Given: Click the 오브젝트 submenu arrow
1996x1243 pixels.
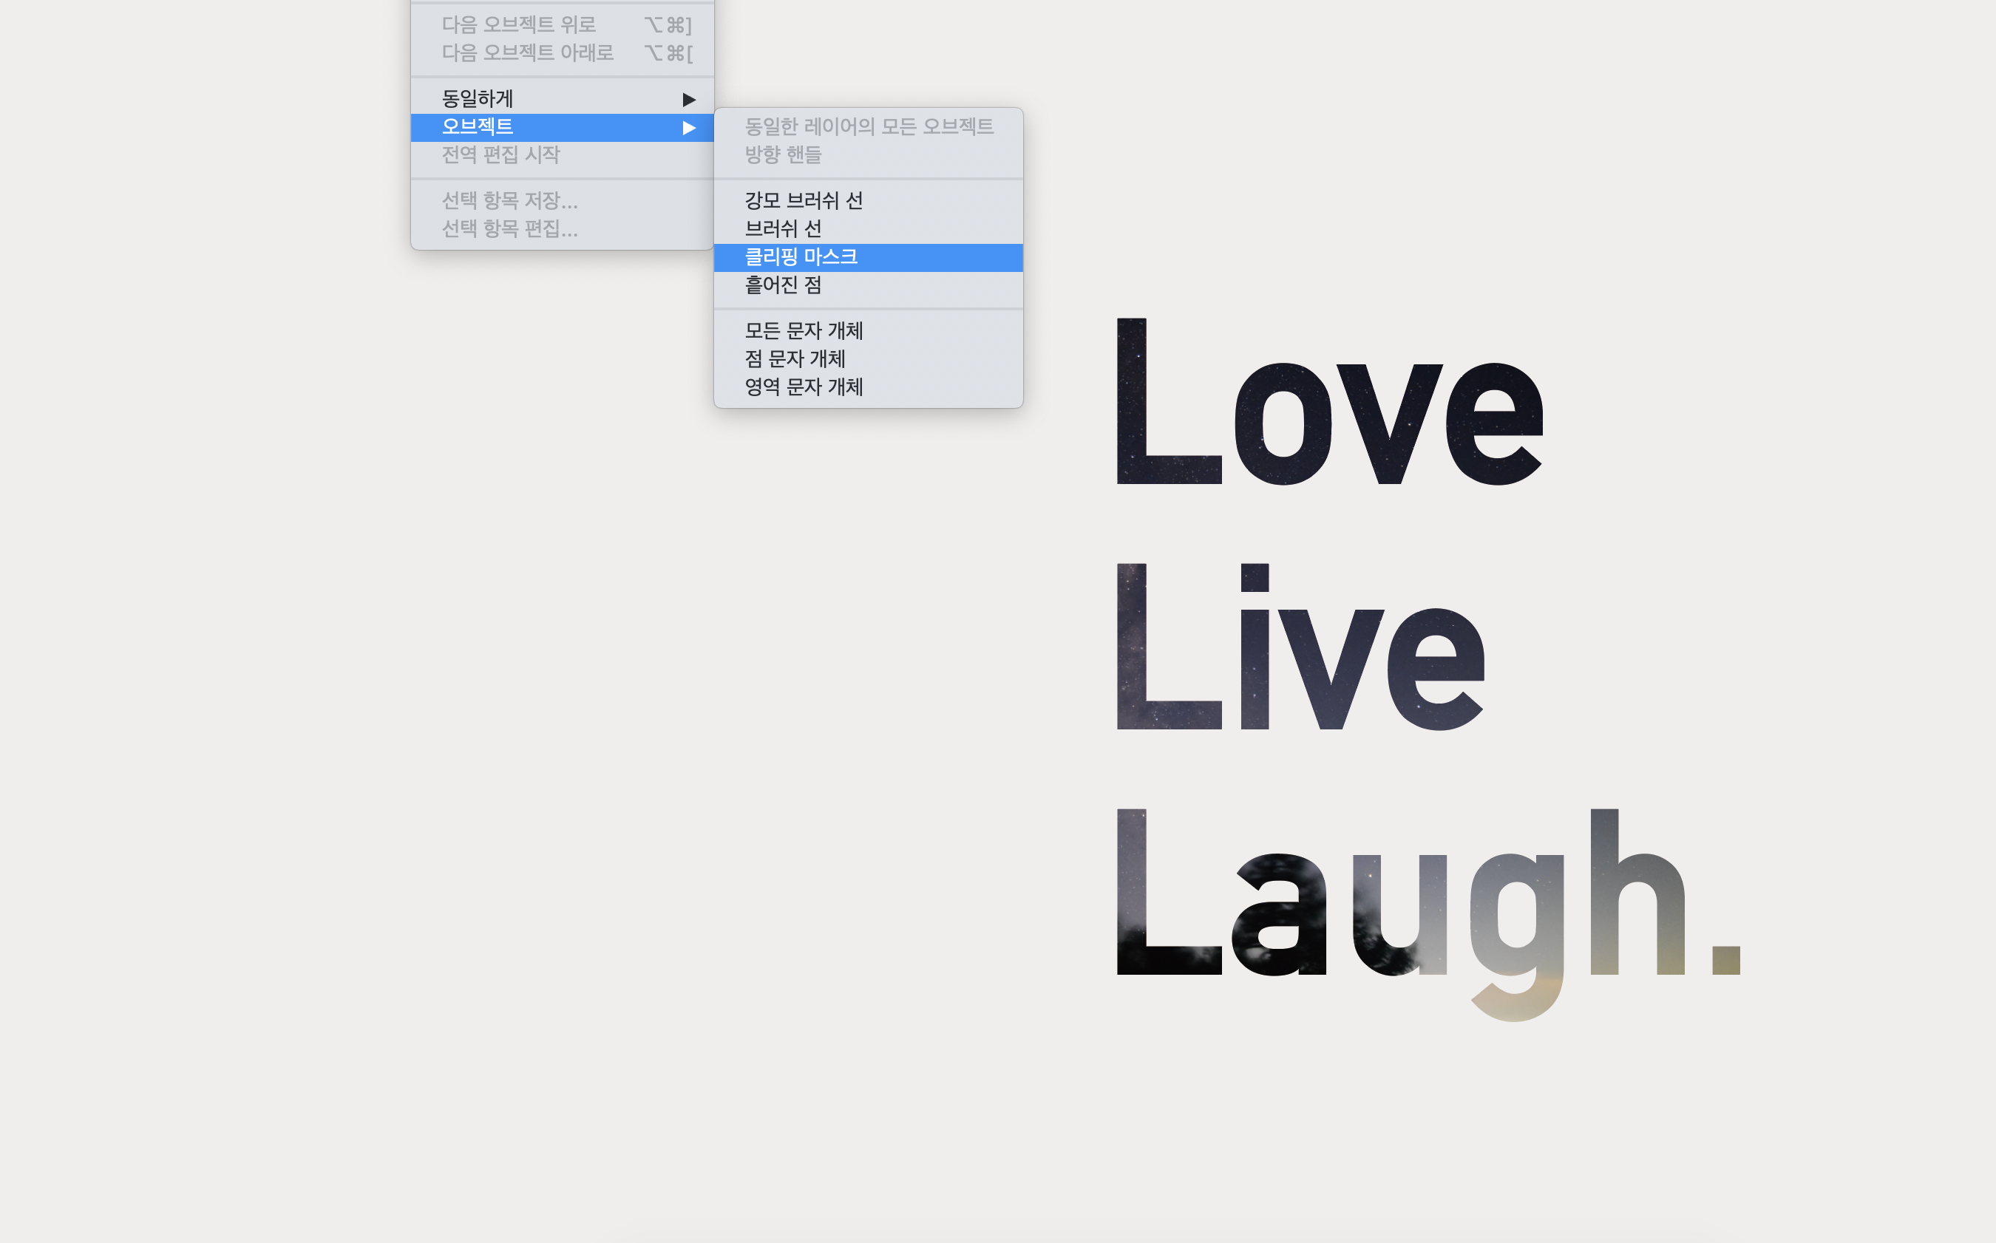Looking at the screenshot, I should pyautogui.click(x=689, y=127).
